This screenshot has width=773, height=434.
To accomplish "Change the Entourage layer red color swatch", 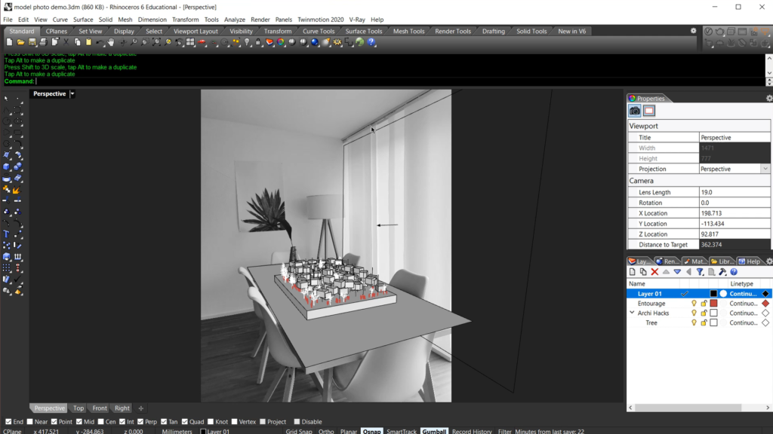I will (714, 303).
